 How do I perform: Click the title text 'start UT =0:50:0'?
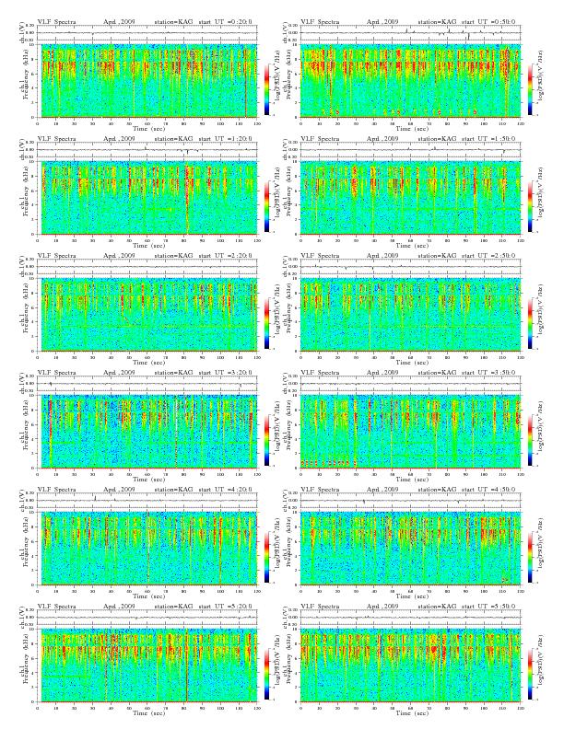tap(488, 21)
